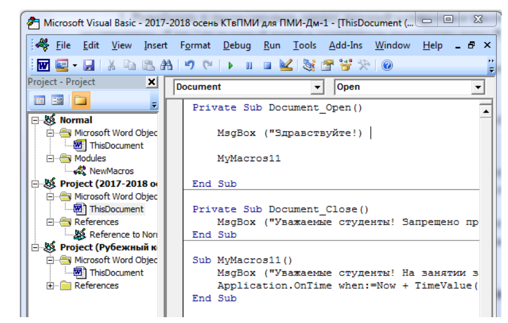Open the Open procedure dropdown
This screenshot has height=323, width=508.
click(478, 87)
